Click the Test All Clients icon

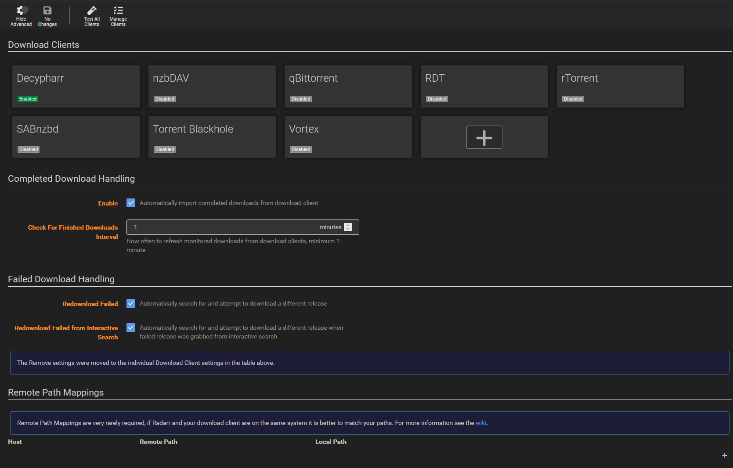tap(92, 10)
